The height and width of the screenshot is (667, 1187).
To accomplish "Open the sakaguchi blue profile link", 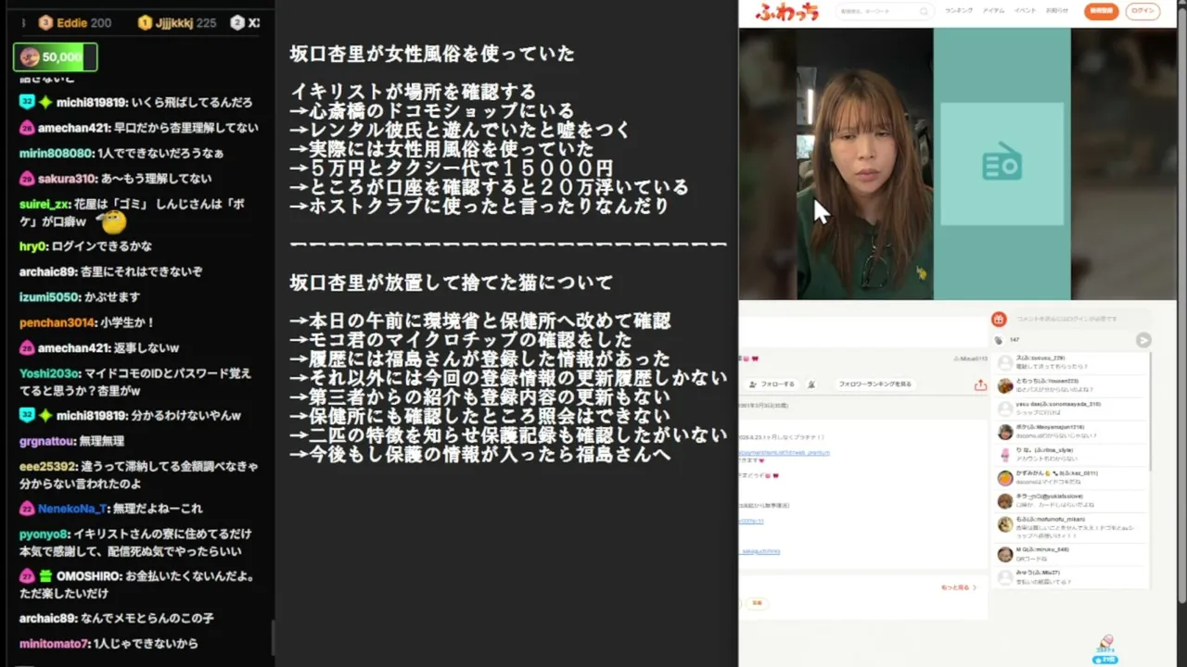I will (759, 551).
